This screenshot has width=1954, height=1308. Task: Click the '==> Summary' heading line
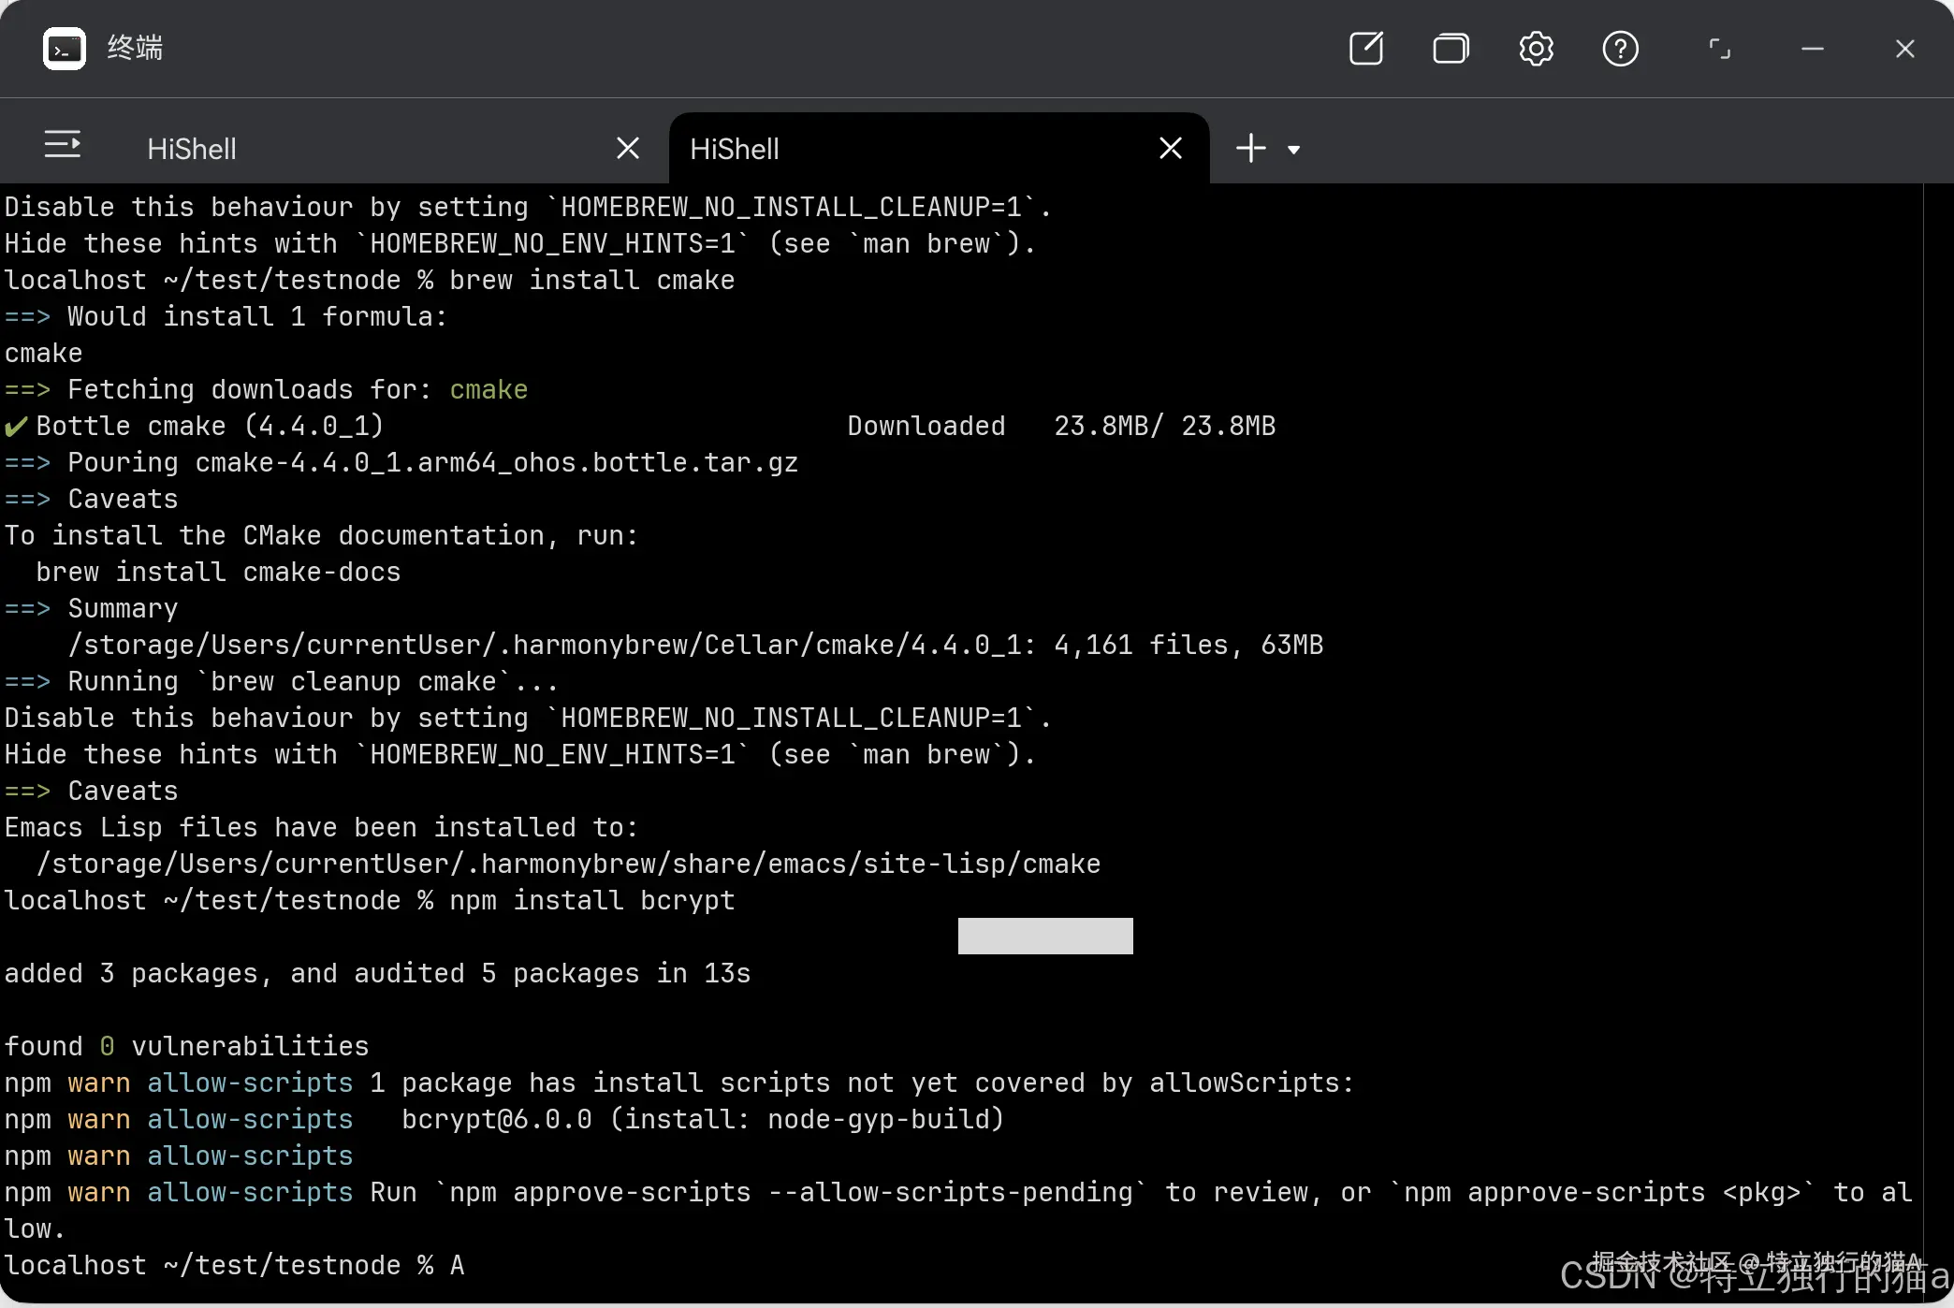pyautogui.click(x=91, y=608)
